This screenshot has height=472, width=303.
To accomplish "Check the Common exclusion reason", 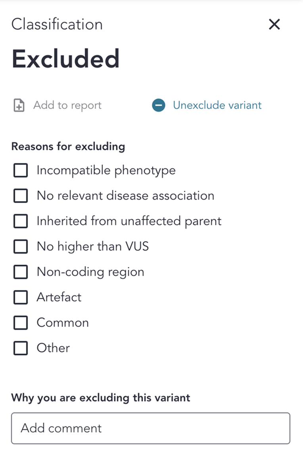I will coord(20,322).
